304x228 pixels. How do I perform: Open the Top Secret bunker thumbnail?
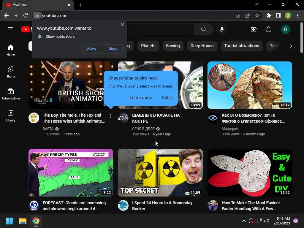click(x=160, y=172)
